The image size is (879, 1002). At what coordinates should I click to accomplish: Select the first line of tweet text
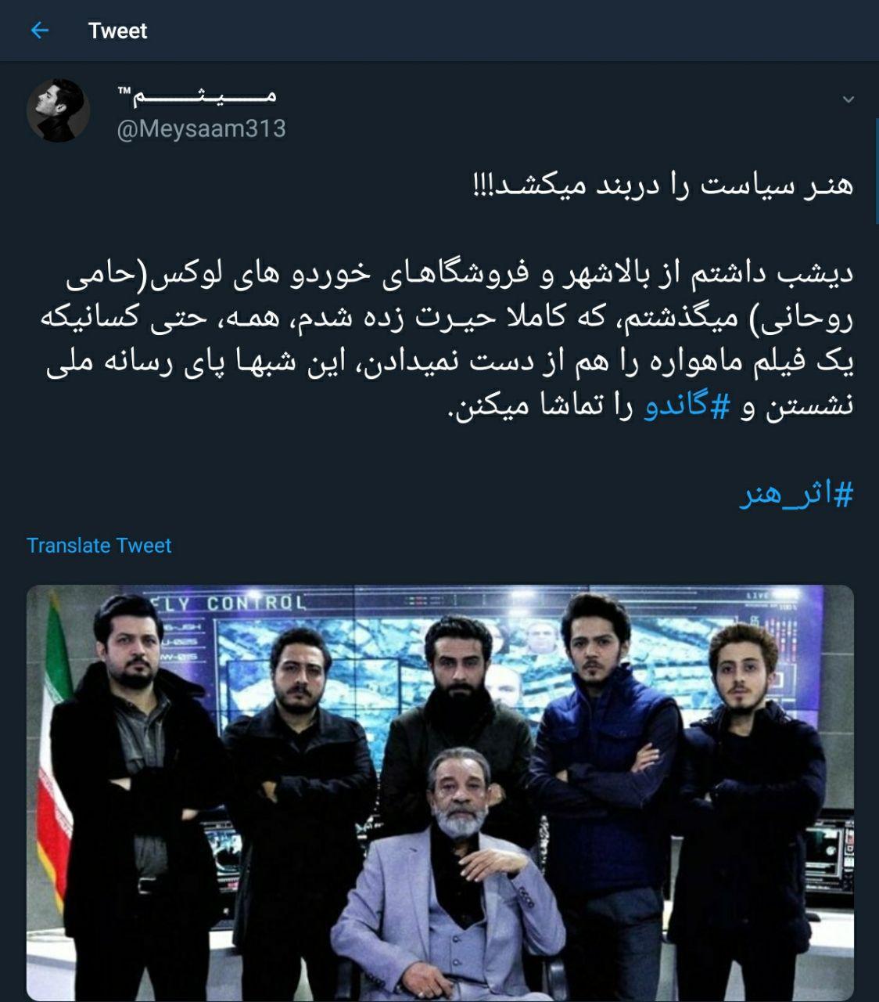663,186
